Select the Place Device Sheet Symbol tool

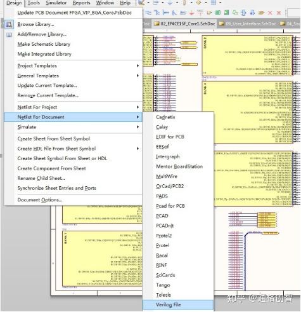tap(235, 13)
